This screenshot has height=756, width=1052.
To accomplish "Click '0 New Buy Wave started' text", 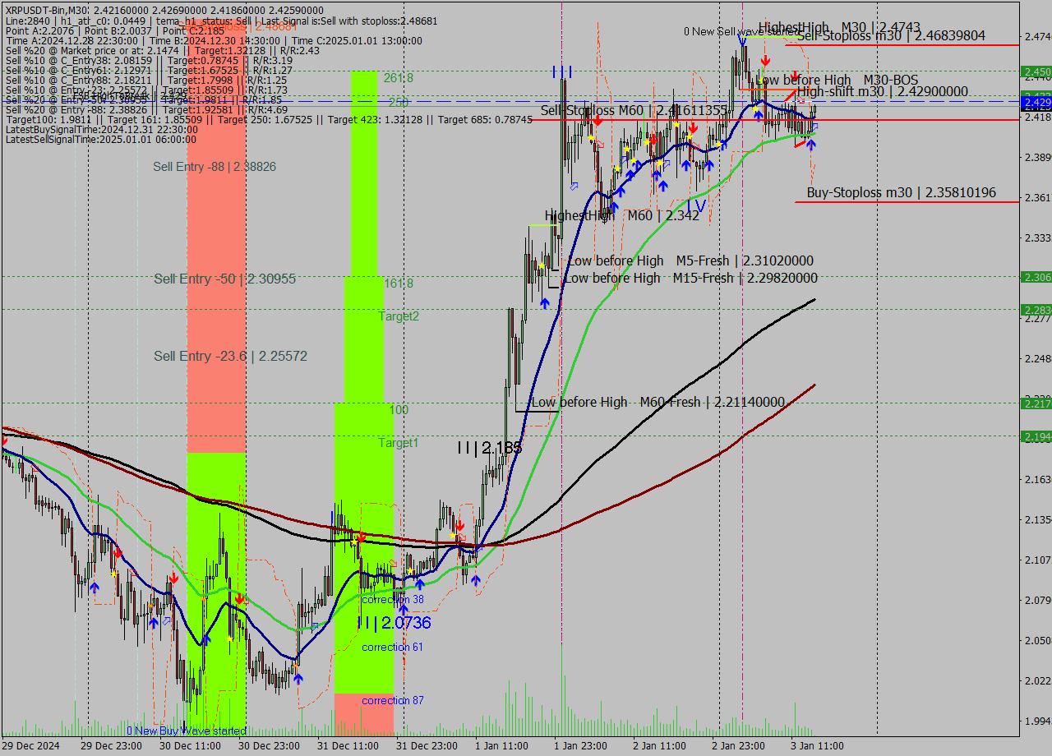I will point(187,731).
